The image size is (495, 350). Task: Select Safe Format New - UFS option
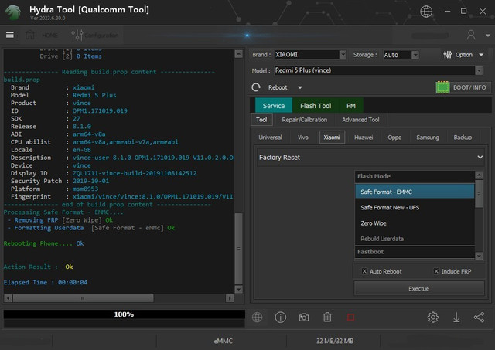pyautogui.click(x=415, y=207)
